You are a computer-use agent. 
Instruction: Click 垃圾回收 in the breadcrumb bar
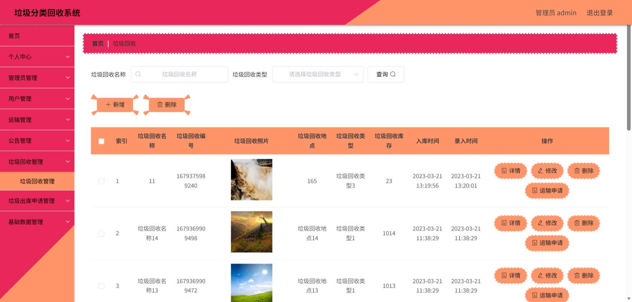[124, 44]
